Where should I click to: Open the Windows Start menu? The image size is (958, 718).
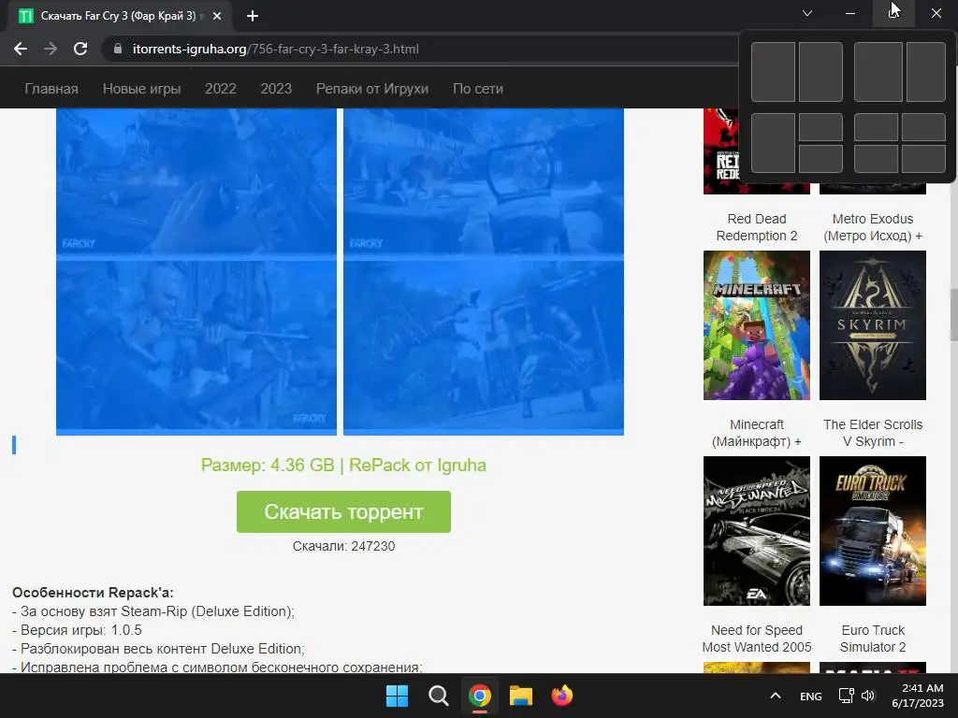[x=397, y=696]
